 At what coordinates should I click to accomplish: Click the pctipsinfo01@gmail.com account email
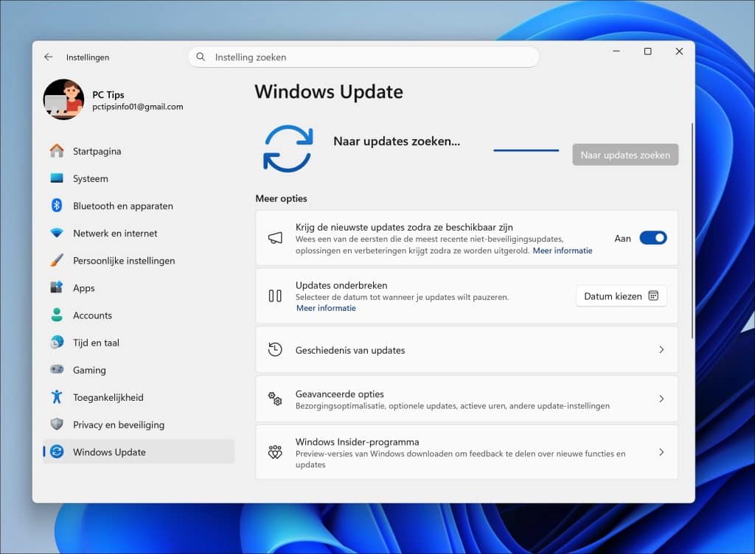point(138,107)
